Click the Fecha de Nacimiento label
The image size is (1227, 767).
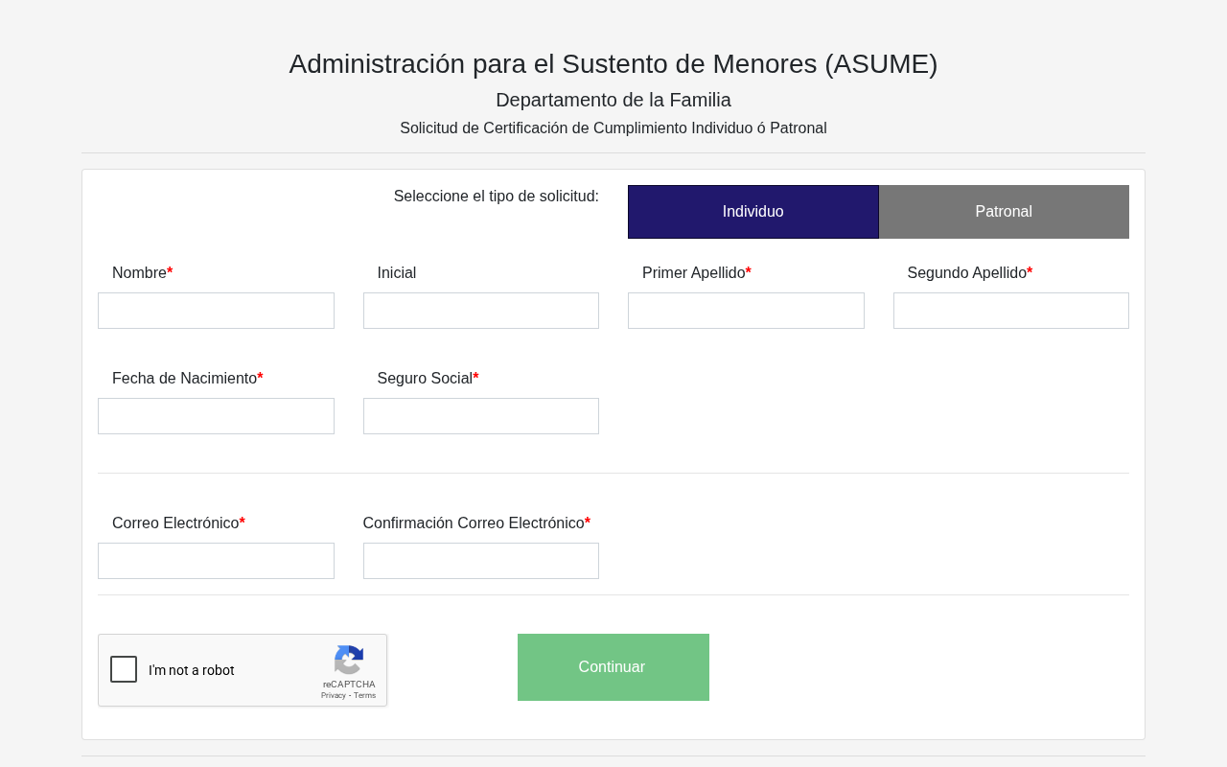(x=184, y=379)
